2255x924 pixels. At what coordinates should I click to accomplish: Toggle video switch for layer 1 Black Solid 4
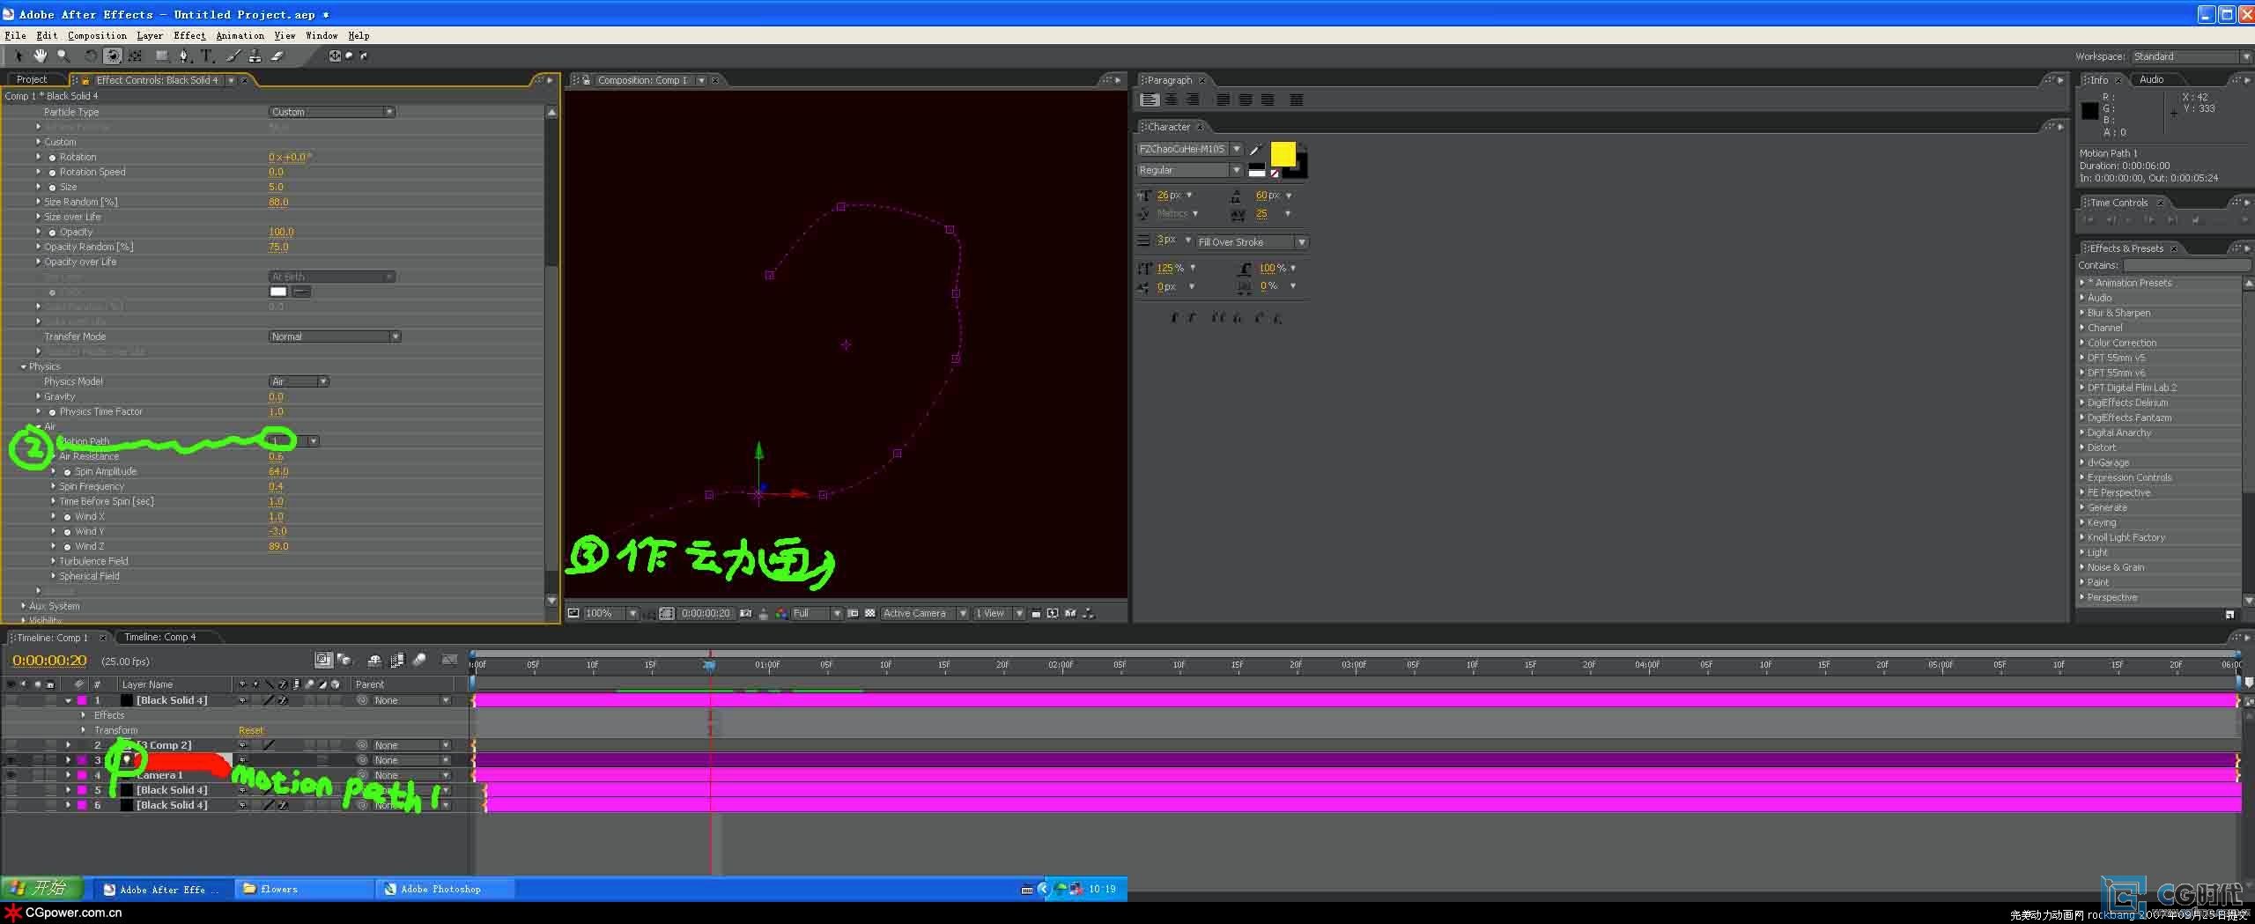(11, 700)
